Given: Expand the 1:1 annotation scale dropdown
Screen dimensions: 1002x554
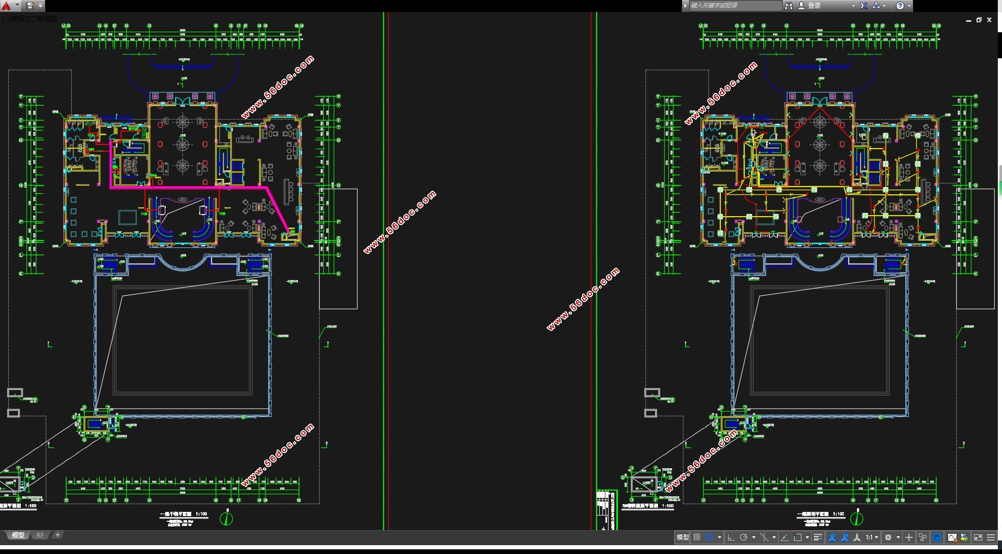Looking at the screenshot, I should click(877, 537).
